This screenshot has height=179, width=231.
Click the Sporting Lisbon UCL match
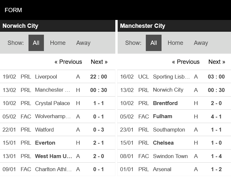click(171, 77)
